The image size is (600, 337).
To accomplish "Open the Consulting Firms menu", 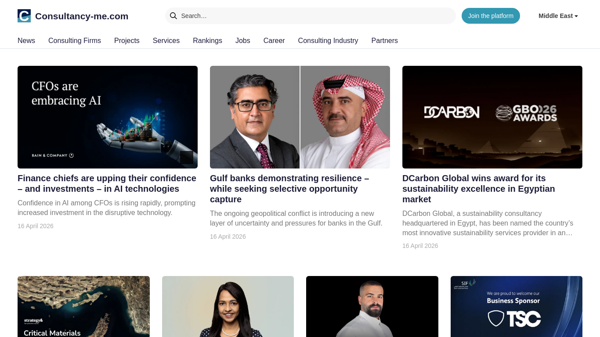I will 75,40.
